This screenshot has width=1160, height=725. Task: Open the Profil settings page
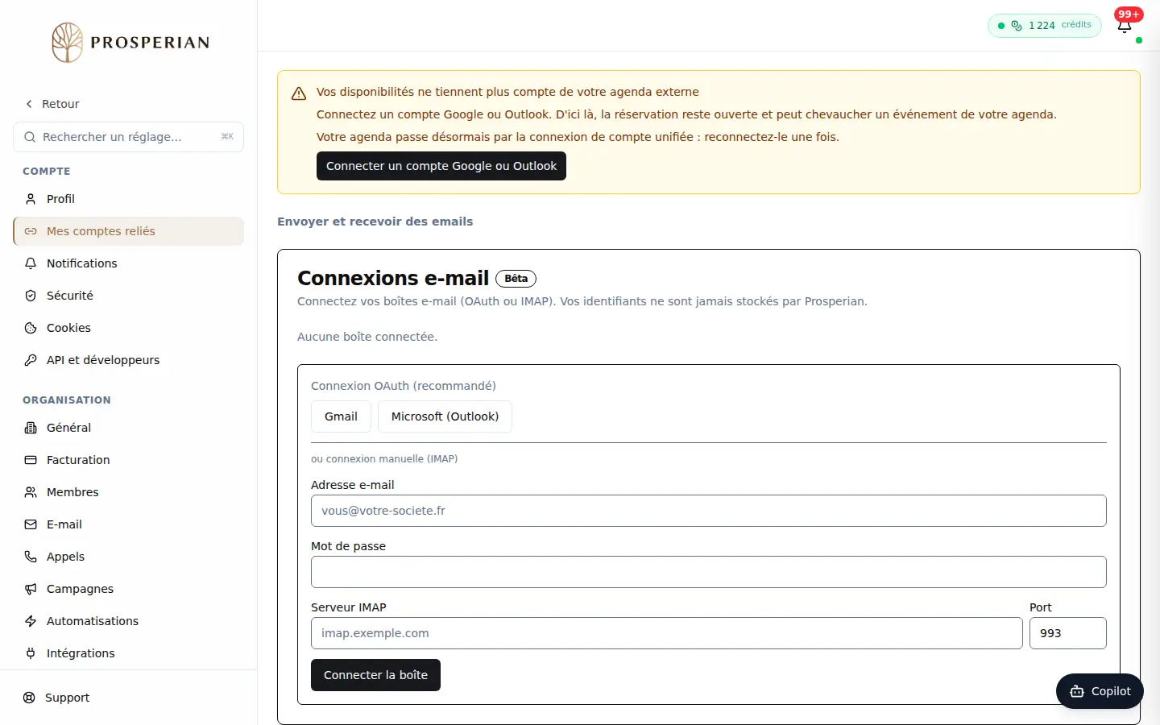coord(129,199)
